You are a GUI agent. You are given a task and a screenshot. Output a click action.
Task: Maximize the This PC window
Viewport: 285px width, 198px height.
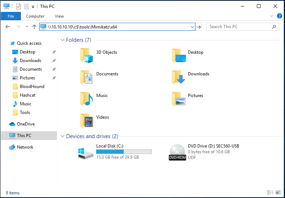click(259, 6)
